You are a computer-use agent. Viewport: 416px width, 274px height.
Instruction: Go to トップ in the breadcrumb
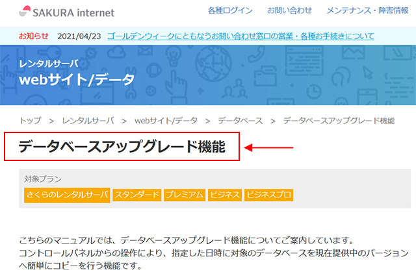pyautogui.click(x=31, y=121)
